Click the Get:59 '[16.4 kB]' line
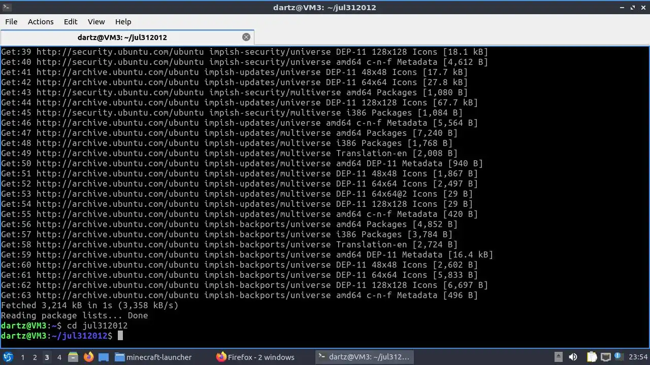Screen dimensions: 650x365 [247, 254]
